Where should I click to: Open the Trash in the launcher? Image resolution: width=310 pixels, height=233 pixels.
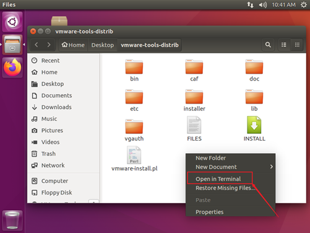point(12,220)
